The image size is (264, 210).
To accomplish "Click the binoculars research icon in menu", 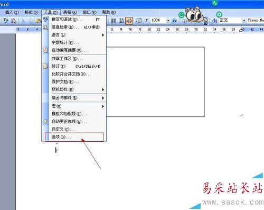I will 45,27.
